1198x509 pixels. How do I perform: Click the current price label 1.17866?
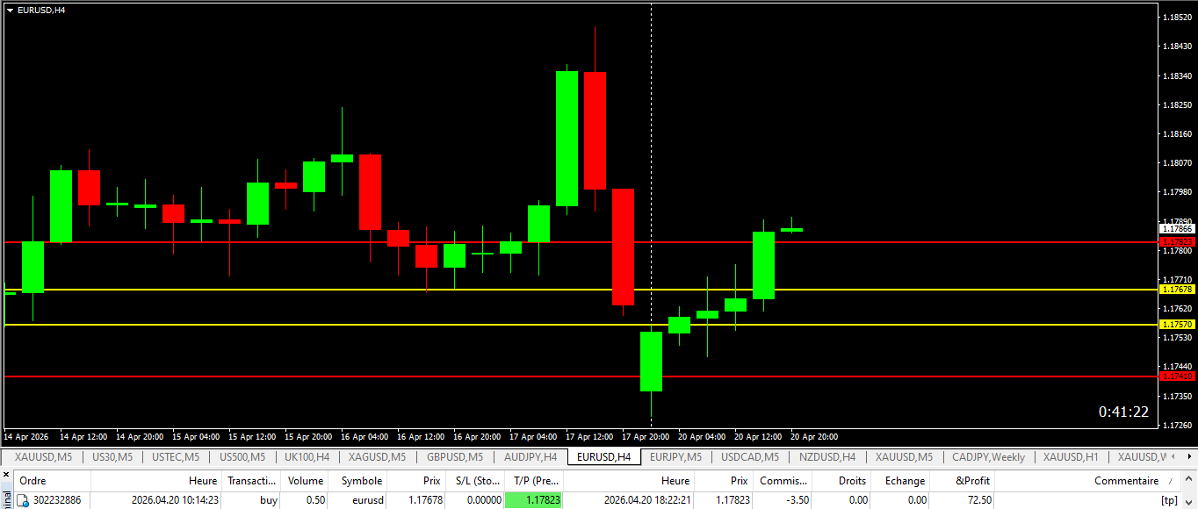pyautogui.click(x=1177, y=228)
